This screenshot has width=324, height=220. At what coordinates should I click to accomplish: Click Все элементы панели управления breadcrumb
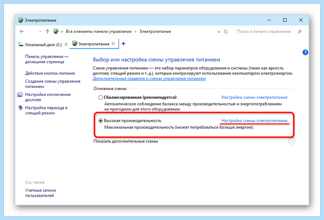coord(99,32)
